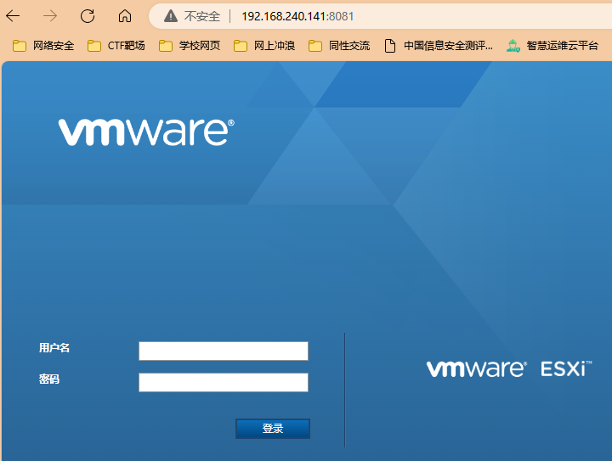This screenshot has height=461, width=612.
Task: Open the 智慧运维云平台 bookmark
Action: [x=552, y=46]
